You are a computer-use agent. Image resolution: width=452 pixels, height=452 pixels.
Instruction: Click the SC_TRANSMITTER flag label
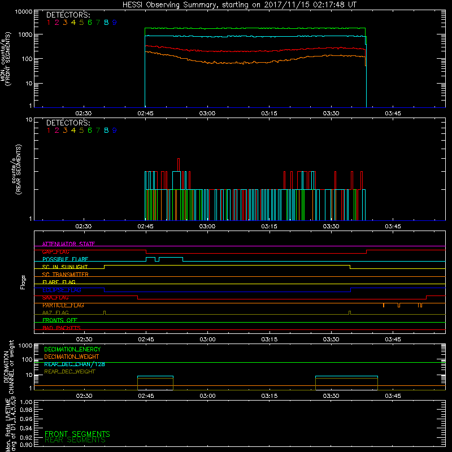pyautogui.click(x=66, y=275)
